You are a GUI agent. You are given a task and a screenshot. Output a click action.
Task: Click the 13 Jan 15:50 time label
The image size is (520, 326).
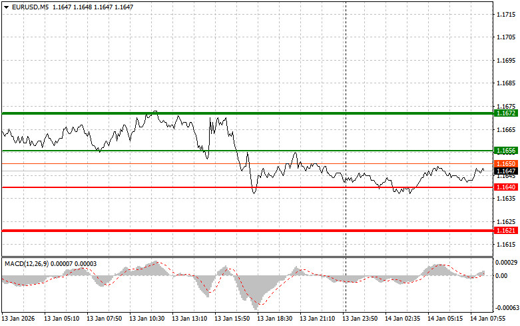235,319
